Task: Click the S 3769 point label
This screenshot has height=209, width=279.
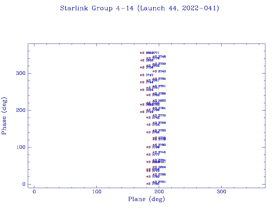Action: point(154,110)
